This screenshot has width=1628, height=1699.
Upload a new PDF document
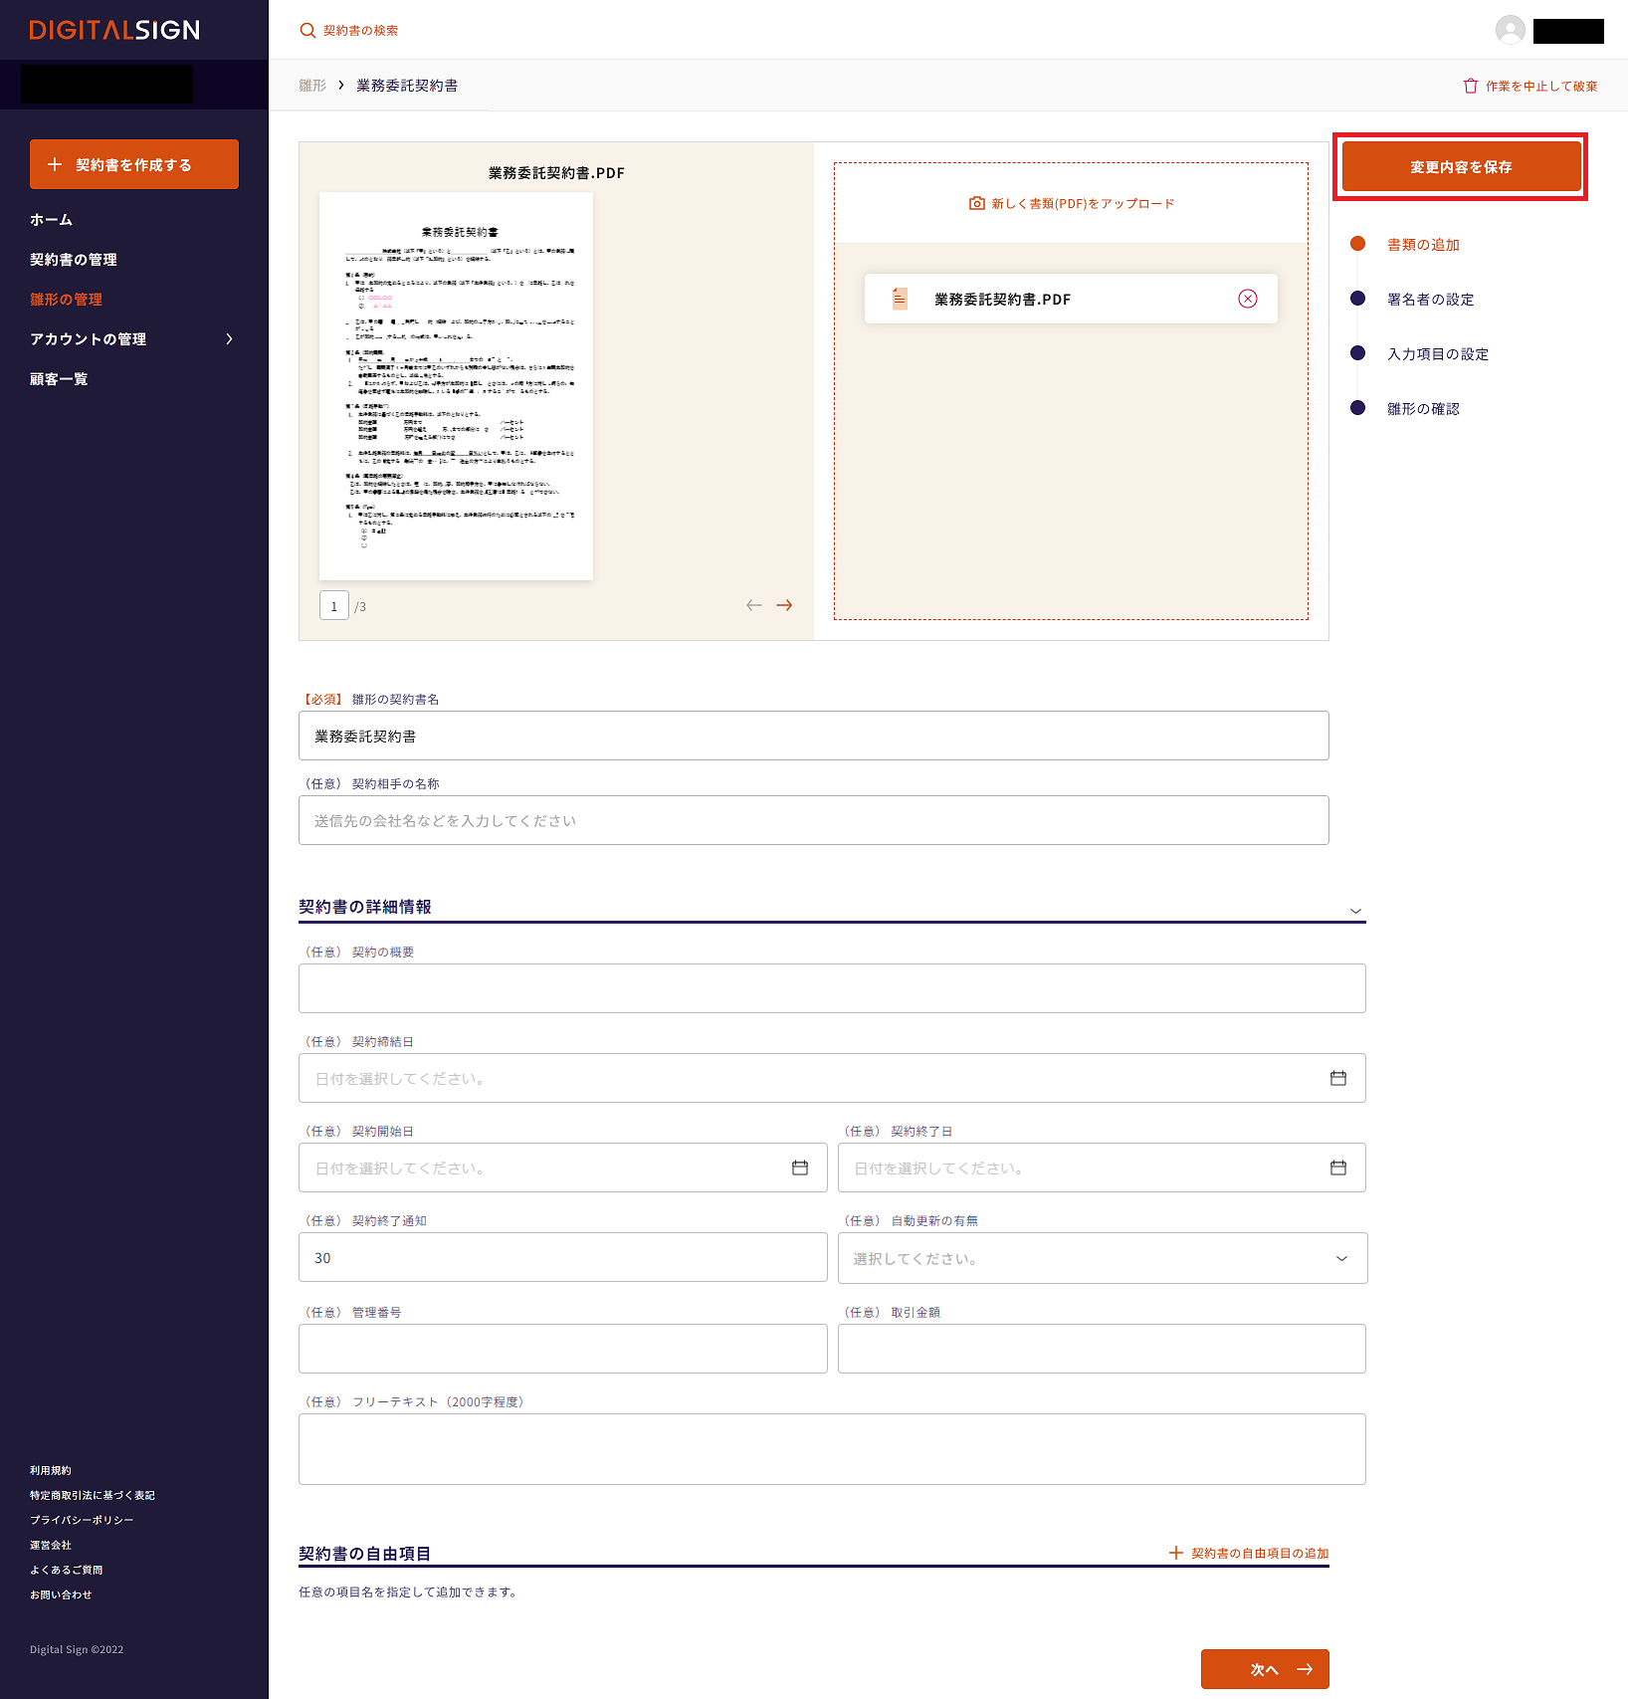click(x=1071, y=204)
